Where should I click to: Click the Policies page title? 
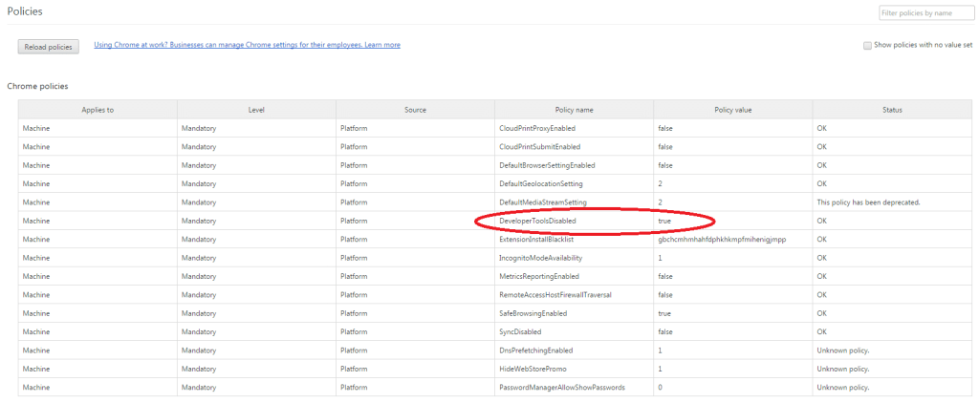tap(25, 11)
